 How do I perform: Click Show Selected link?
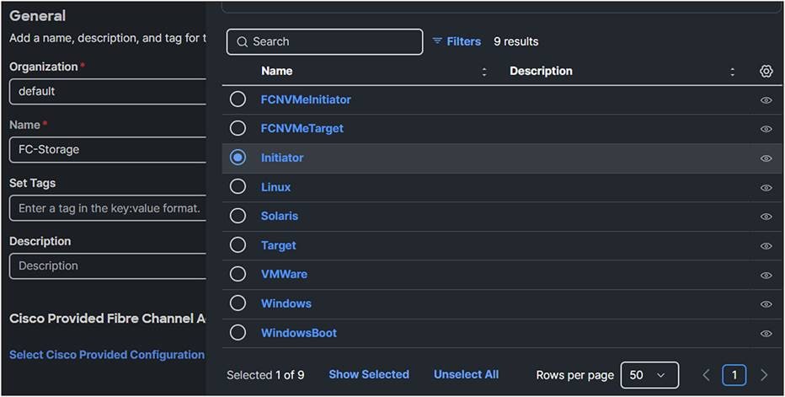pos(369,374)
